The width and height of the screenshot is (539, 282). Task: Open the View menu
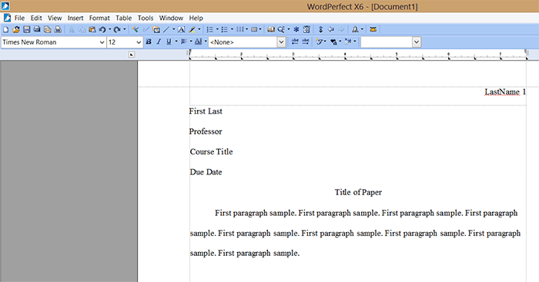click(55, 18)
